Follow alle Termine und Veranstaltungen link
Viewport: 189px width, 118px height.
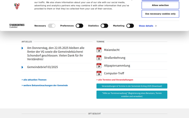tap(115, 80)
